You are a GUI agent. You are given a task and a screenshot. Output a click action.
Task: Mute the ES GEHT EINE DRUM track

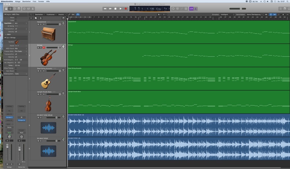(x=38, y=117)
